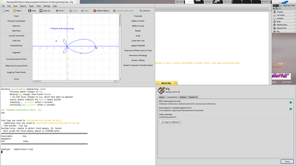Click the green icon beside KDE Frameworks
This screenshot has width=296, height=166.
coord(290,102)
